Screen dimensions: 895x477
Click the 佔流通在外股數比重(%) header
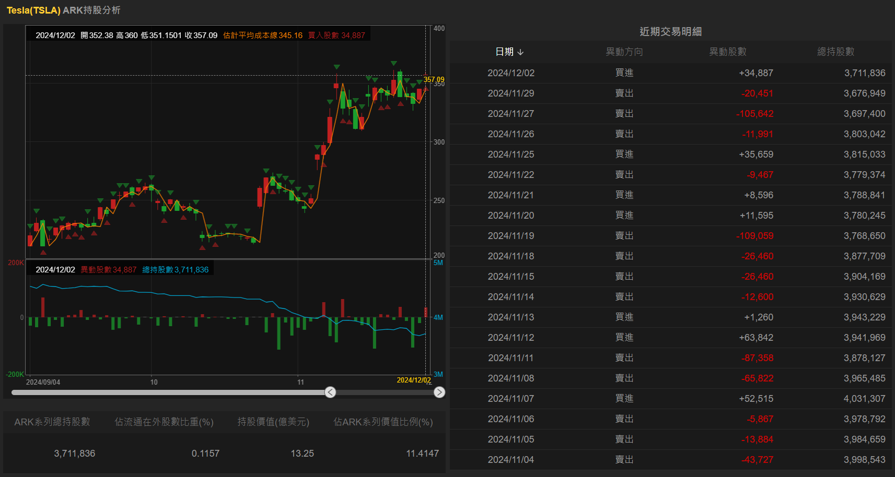pos(164,422)
